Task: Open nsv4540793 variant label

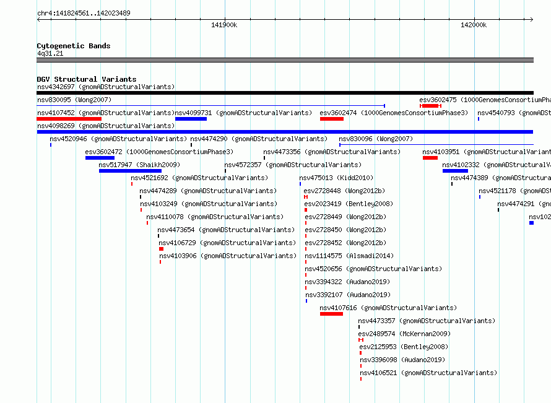Action: 514,113
